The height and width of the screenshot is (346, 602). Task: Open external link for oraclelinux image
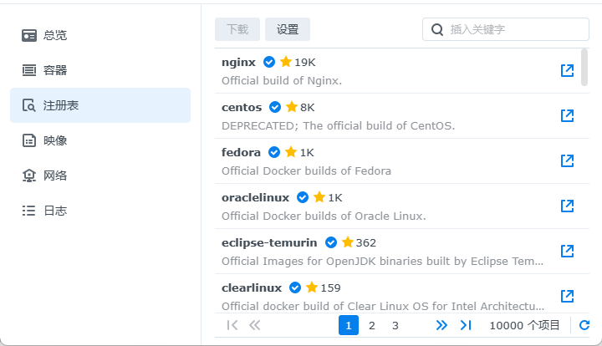pos(567,206)
